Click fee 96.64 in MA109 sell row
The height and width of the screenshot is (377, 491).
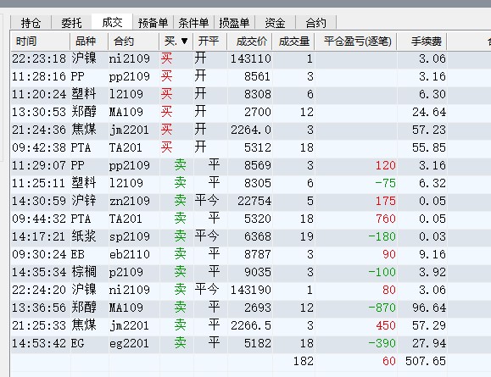[429, 308]
